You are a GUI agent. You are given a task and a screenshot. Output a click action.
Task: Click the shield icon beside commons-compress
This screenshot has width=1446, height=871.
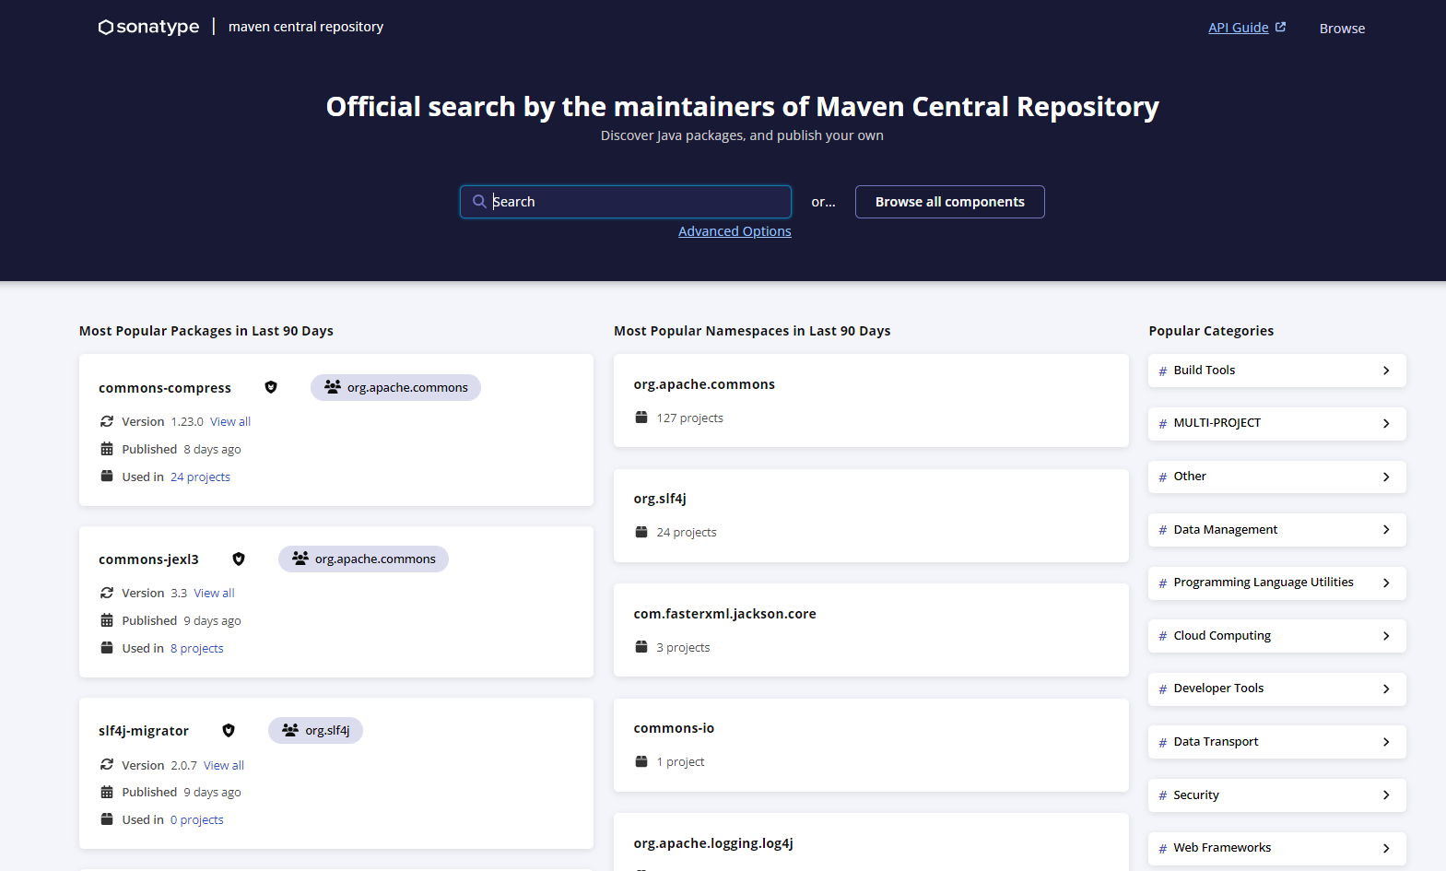pos(271,387)
